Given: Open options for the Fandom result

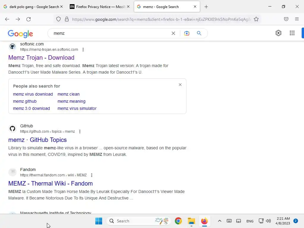Looking at the screenshot, I should 92,175.
